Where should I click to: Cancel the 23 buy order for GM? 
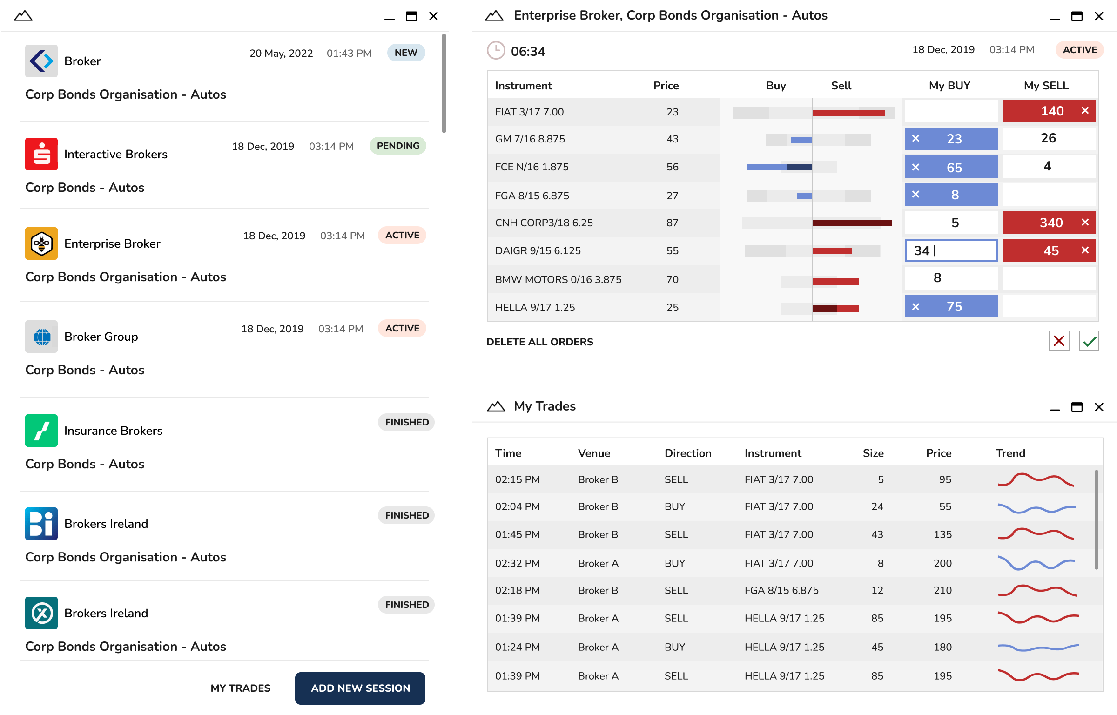[x=915, y=139]
